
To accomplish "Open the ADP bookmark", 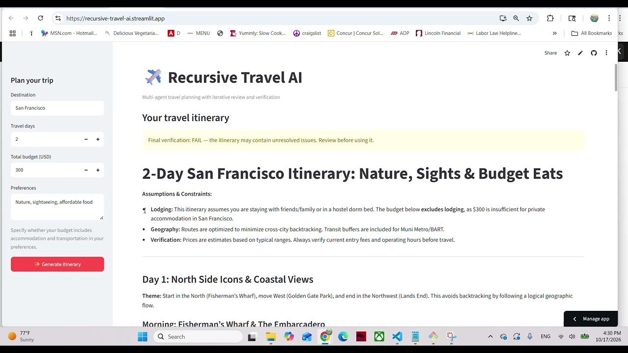I will [x=400, y=33].
